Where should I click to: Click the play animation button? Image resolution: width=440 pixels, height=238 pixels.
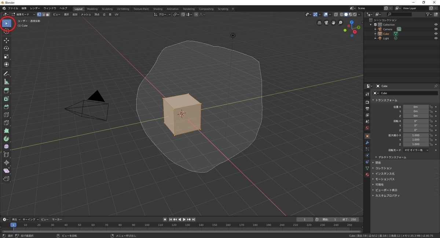coord(184,219)
